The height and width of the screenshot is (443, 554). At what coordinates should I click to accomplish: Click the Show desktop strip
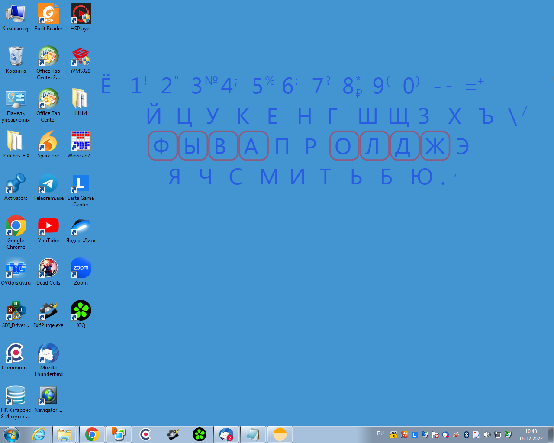(x=551, y=434)
